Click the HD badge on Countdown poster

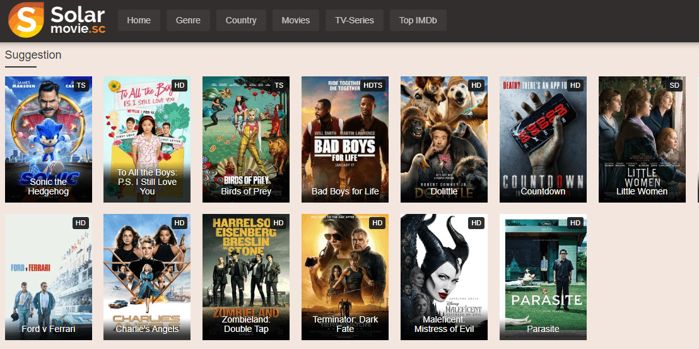(575, 85)
